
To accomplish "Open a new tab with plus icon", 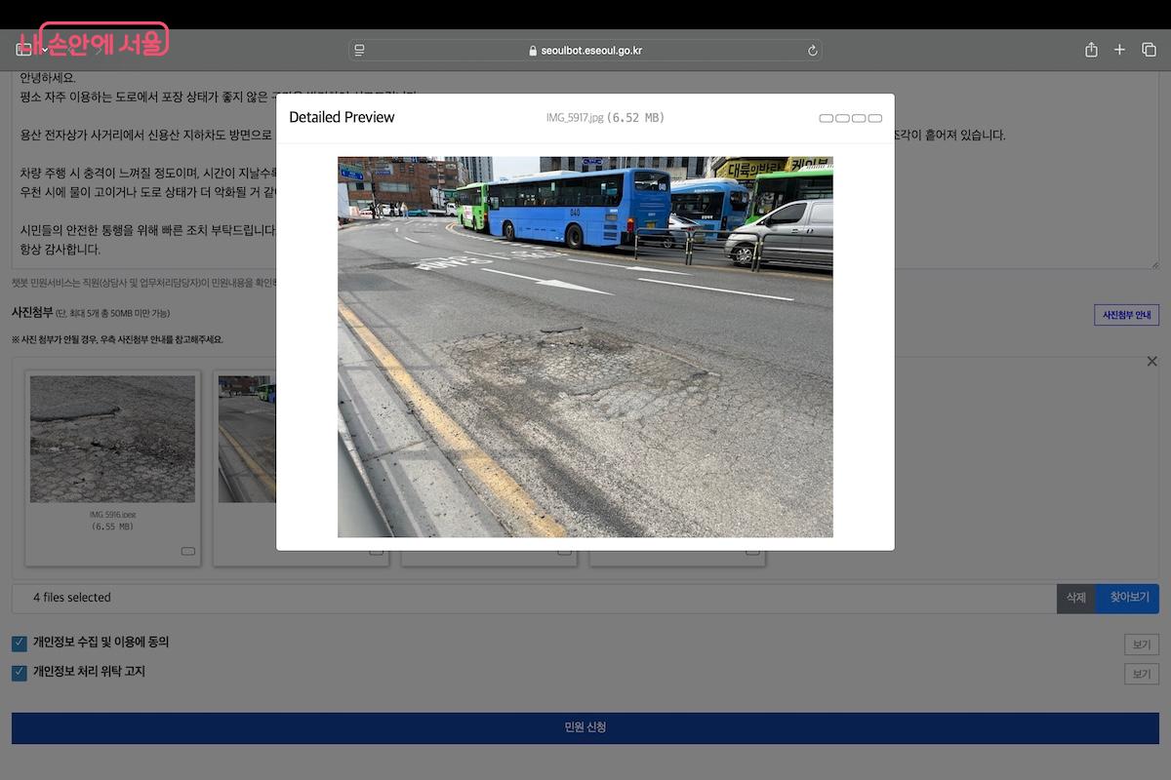I will click(1119, 50).
